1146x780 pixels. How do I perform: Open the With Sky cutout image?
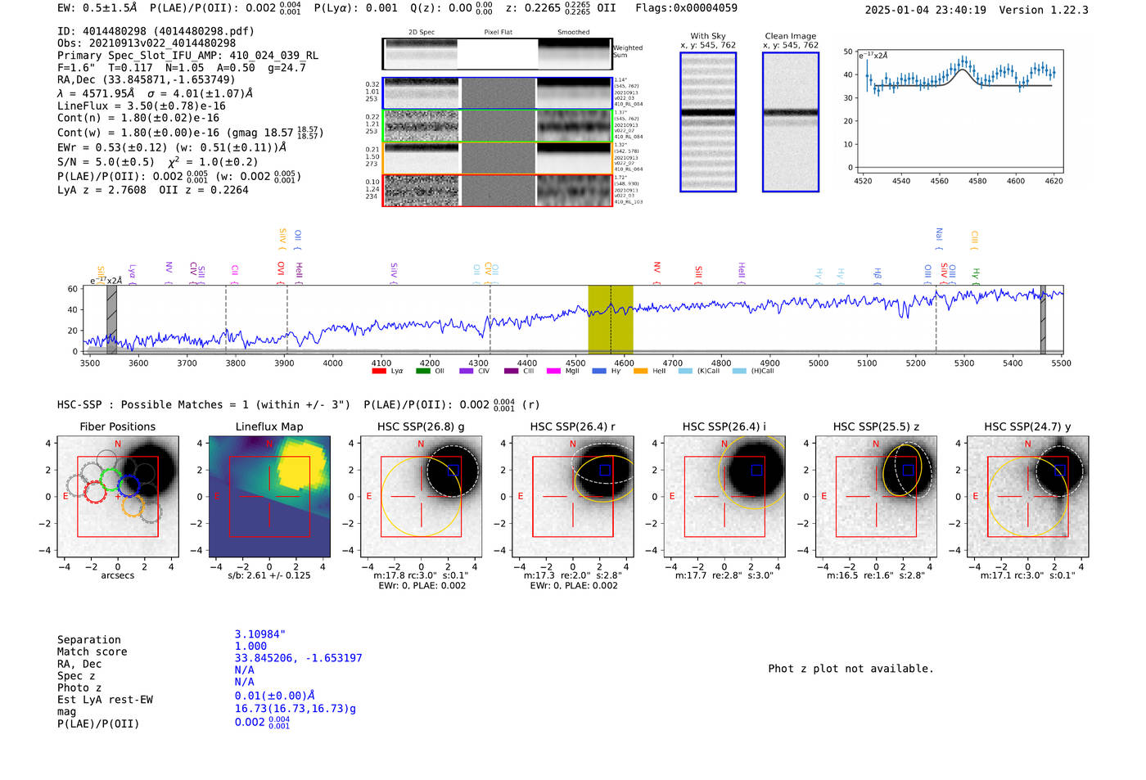pyautogui.click(x=708, y=122)
